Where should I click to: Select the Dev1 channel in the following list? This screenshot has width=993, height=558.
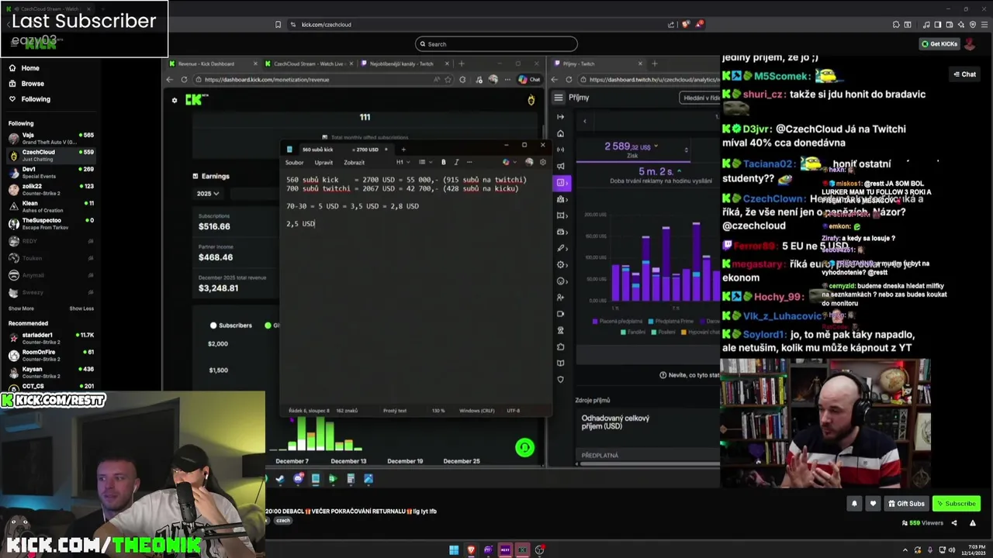point(50,172)
